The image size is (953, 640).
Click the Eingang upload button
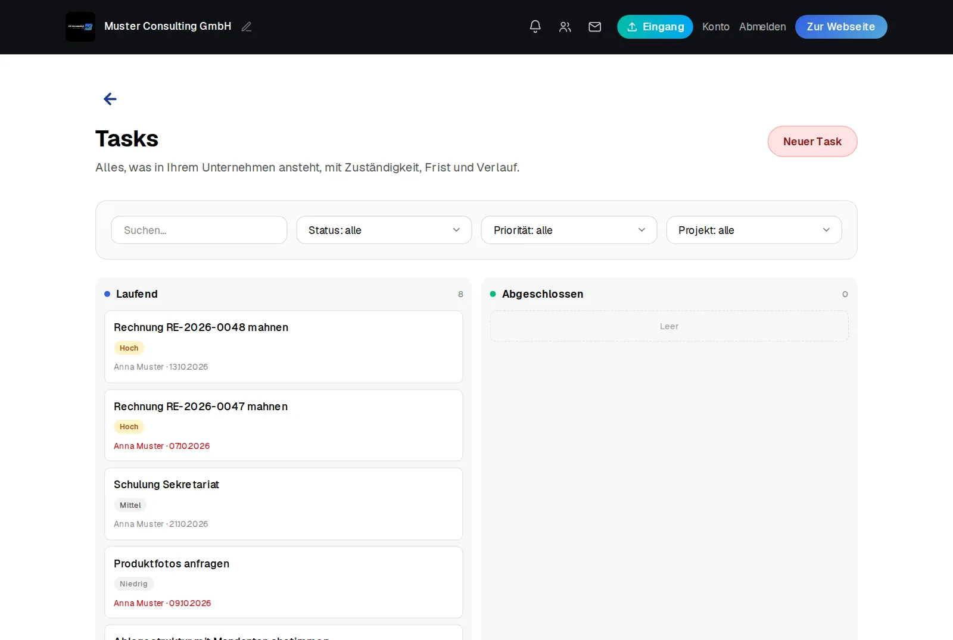coord(655,27)
